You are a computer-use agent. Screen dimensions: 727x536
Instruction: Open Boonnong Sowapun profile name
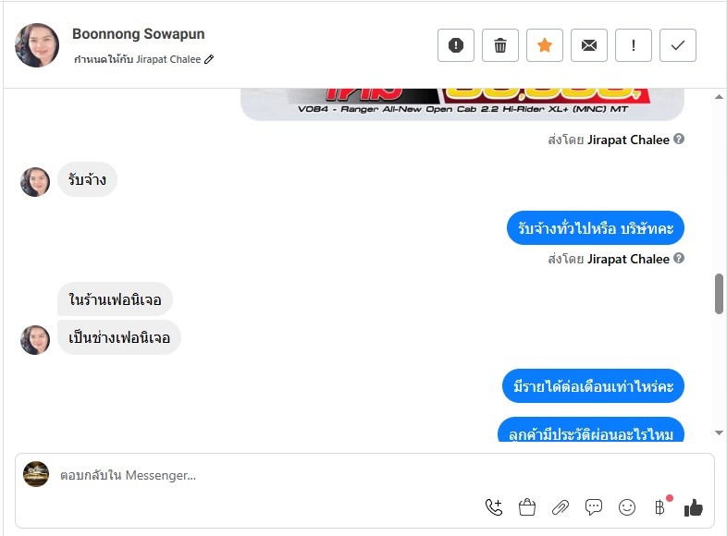click(138, 34)
